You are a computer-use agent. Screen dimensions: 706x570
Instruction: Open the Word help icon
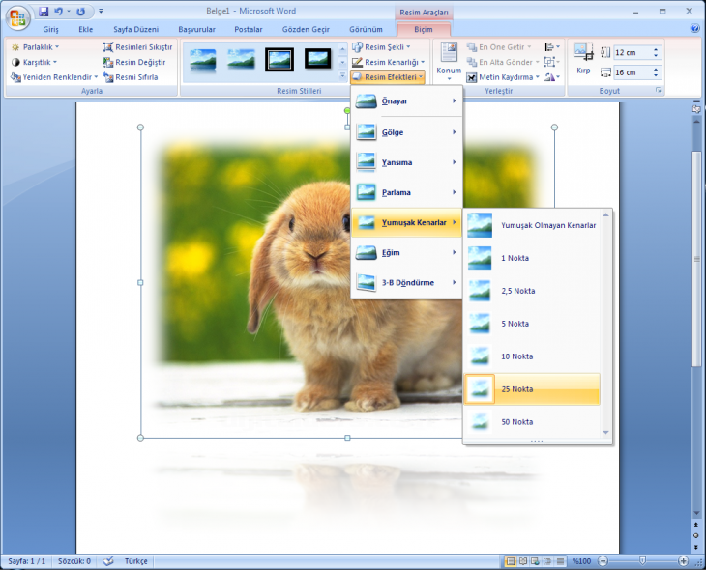point(694,28)
